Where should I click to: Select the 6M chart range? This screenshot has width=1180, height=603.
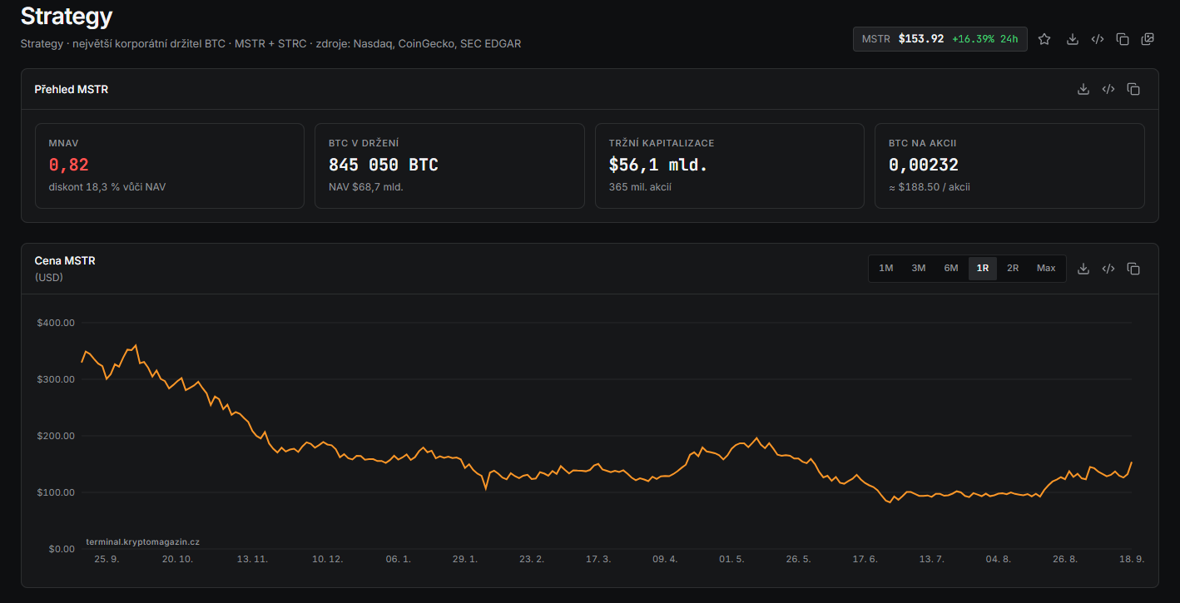[951, 268]
